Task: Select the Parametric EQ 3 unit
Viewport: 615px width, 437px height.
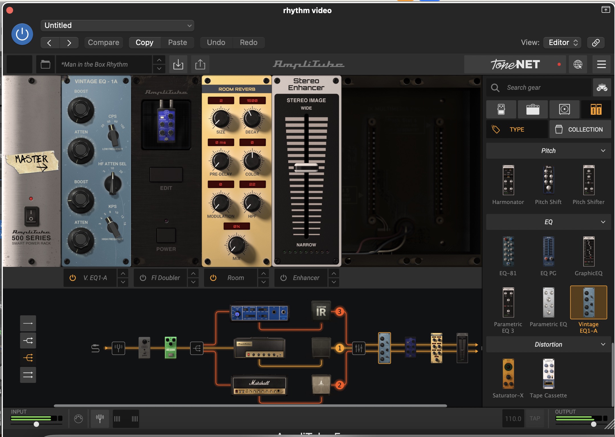Action: coord(508,310)
